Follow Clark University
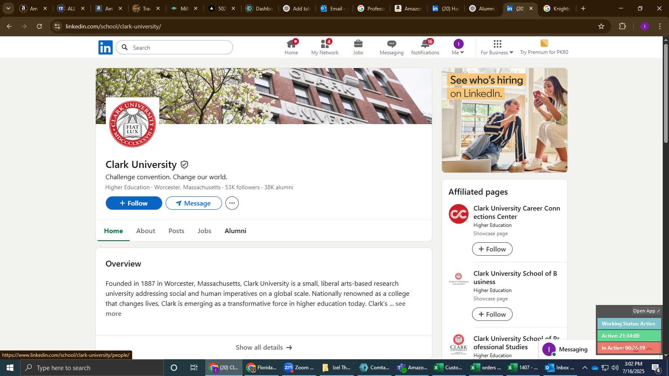Screen dimensions: 669x376 [x=134, y=203]
